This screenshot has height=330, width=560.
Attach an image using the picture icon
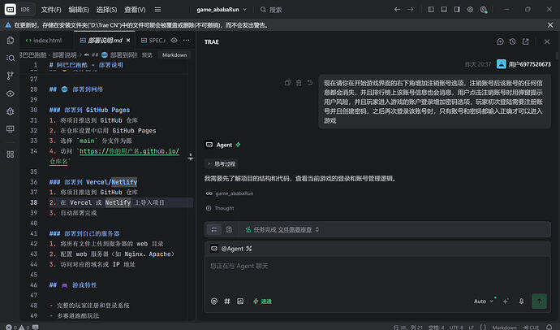coord(240,302)
